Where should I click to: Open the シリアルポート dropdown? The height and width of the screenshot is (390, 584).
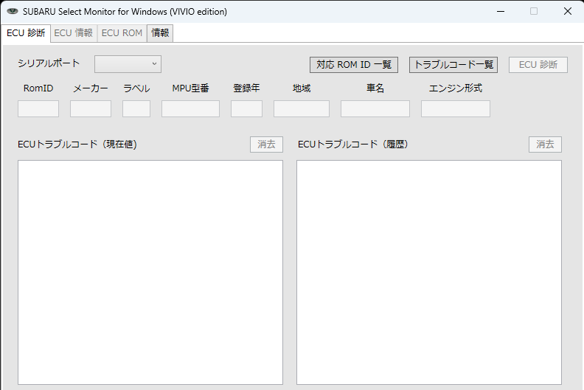(x=128, y=64)
